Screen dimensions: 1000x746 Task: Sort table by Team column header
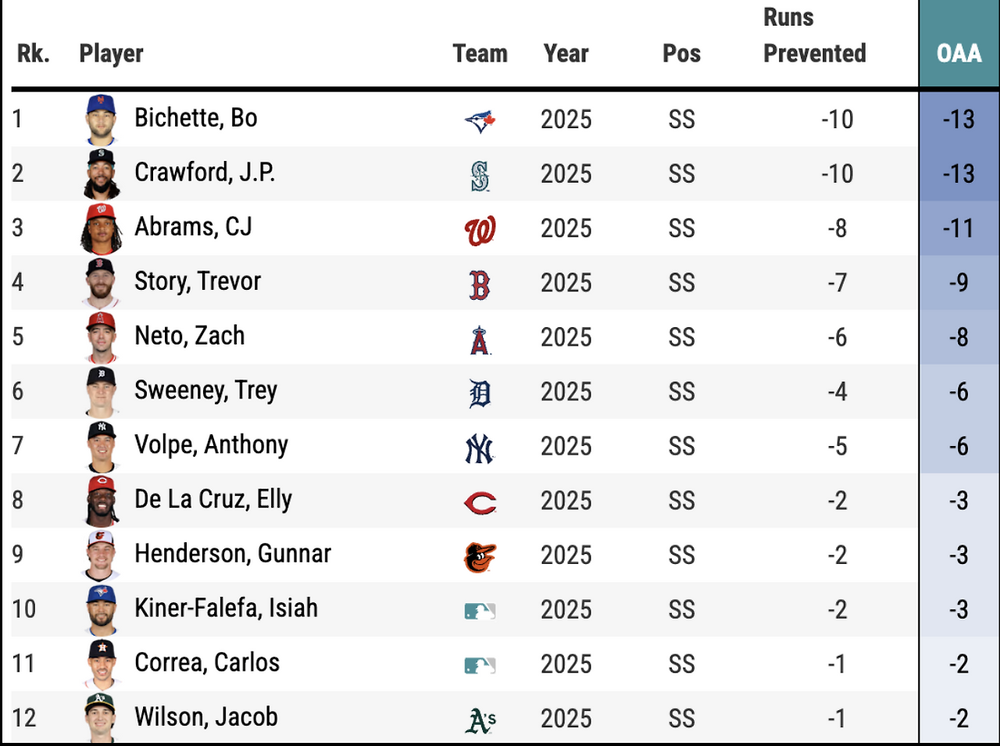point(480,53)
